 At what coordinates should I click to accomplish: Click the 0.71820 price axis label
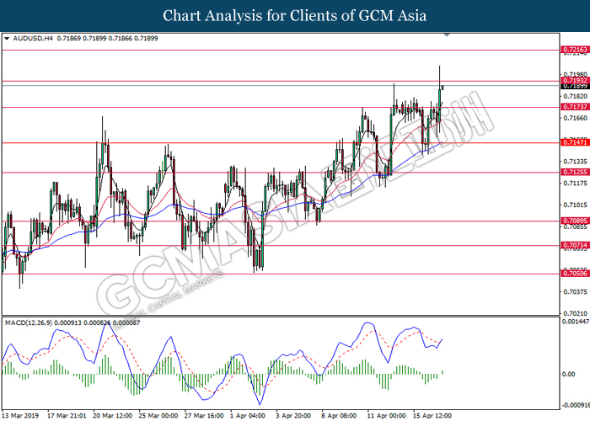click(x=575, y=96)
